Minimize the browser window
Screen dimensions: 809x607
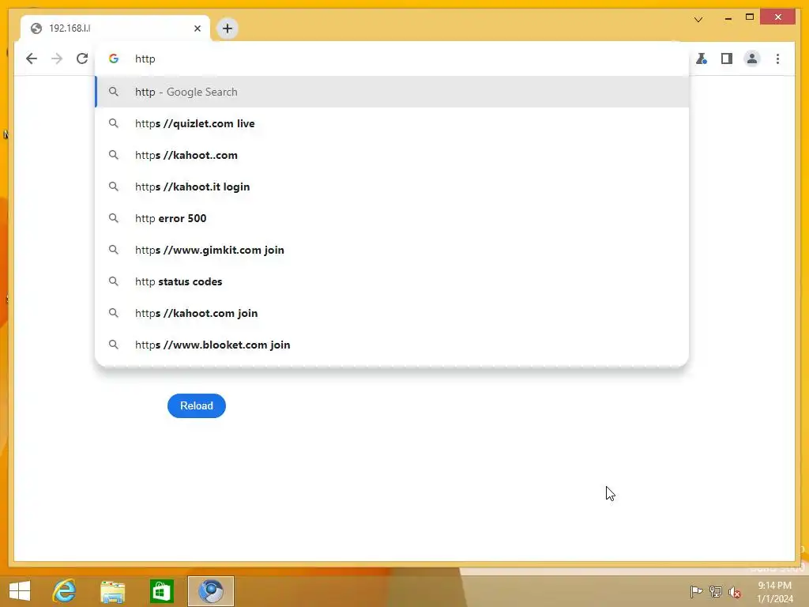click(x=728, y=18)
